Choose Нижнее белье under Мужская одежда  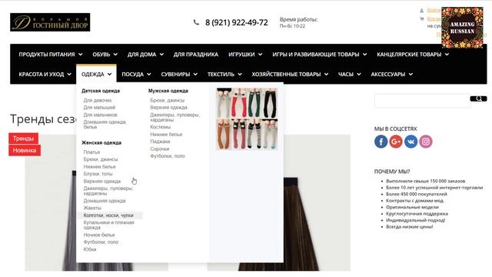(x=166, y=135)
